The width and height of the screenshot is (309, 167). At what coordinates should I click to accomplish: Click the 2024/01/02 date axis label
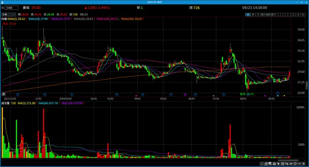[66, 99]
